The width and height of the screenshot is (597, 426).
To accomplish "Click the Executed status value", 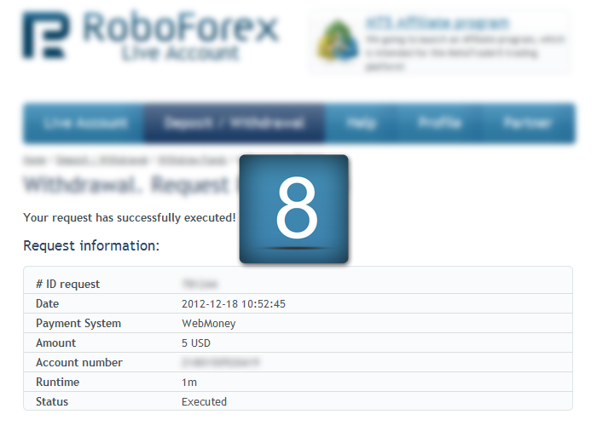I will pyautogui.click(x=204, y=401).
